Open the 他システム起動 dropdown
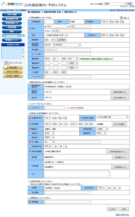 [115, 4]
